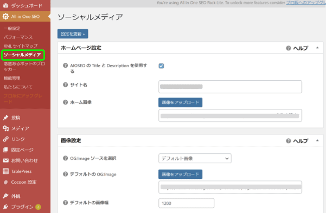Focus the ホーム画像 URL field
326x213 pixels.
[230, 115]
